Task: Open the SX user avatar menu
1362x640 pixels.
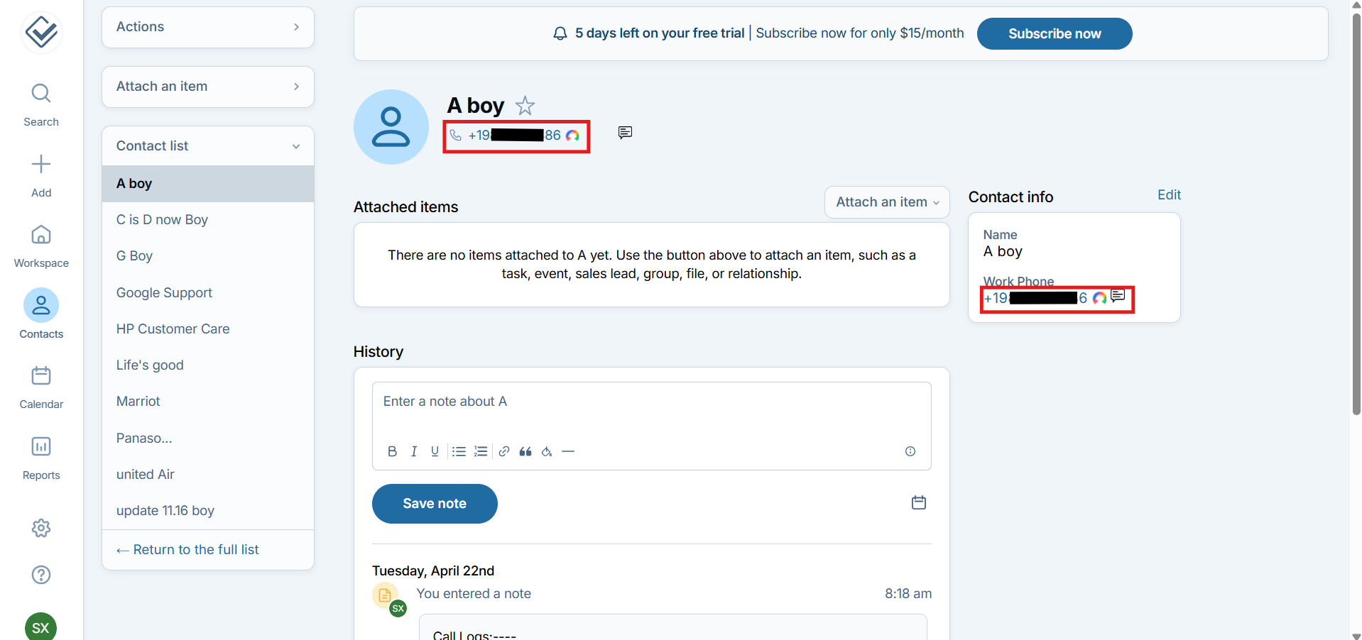Action: [41, 627]
